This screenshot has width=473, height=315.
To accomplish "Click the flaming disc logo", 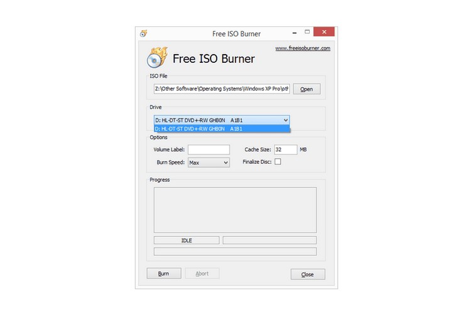I will tap(157, 57).
